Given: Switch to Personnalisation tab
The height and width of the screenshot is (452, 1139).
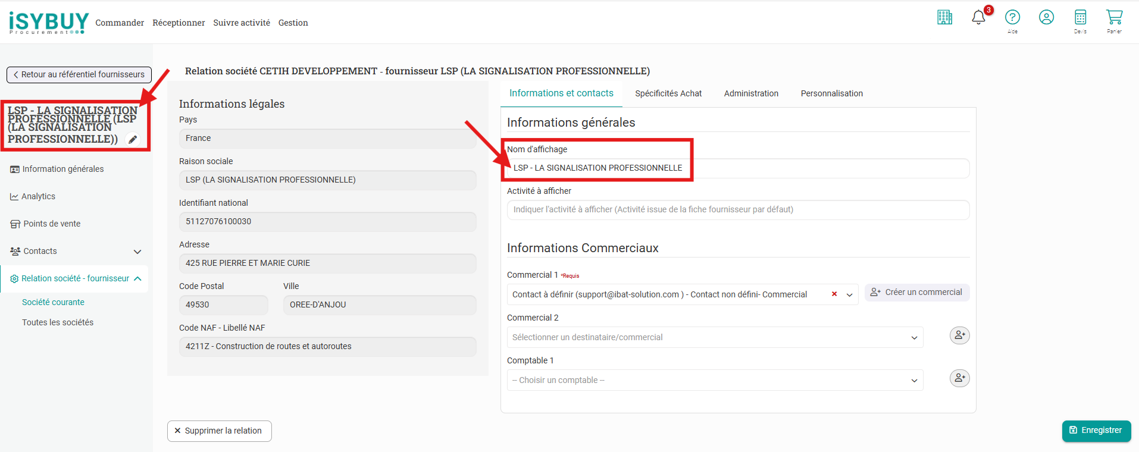Looking at the screenshot, I should [x=831, y=93].
